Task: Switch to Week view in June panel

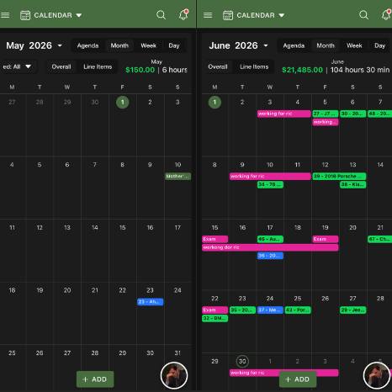Action: click(354, 45)
